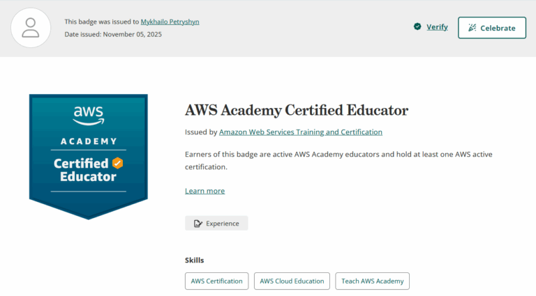Click the AWS Academy Certified Educator heading
Screen dimensions: 536x296
click(297, 111)
